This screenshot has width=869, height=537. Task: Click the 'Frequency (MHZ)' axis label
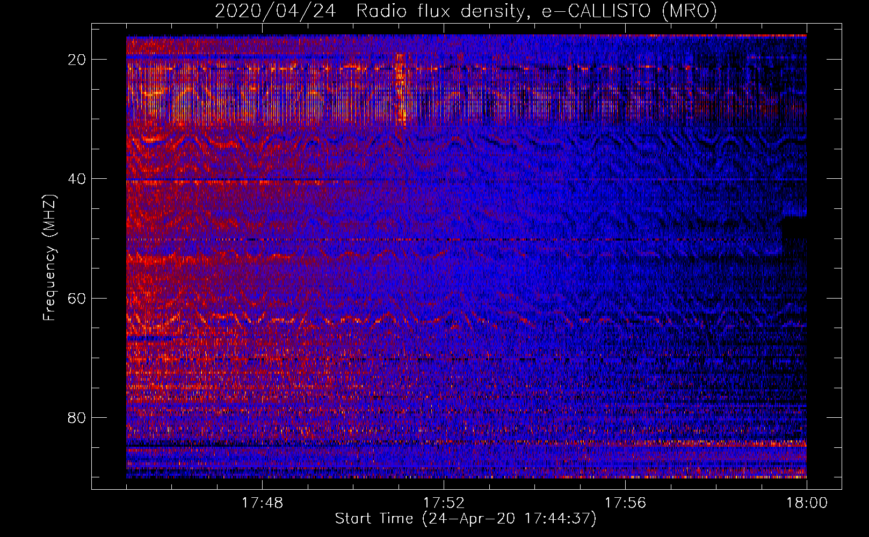[x=49, y=258]
